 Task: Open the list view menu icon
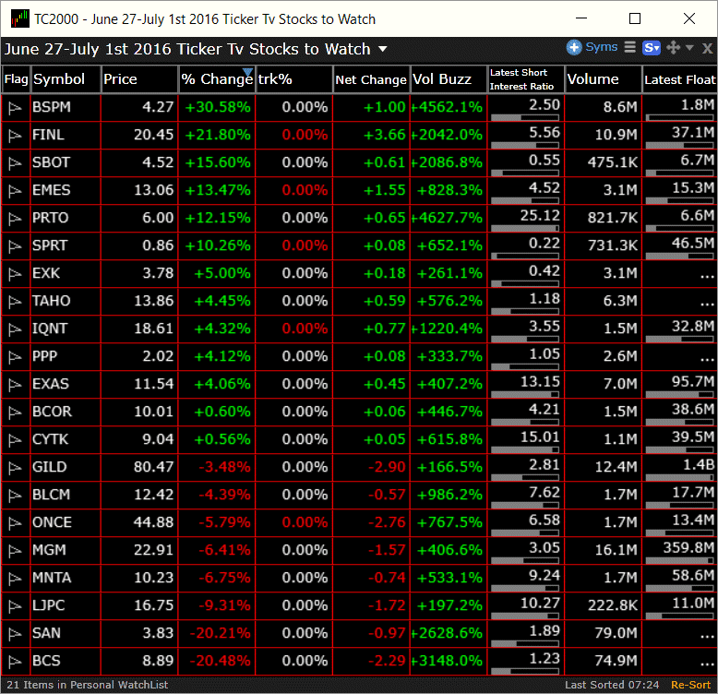pos(630,47)
